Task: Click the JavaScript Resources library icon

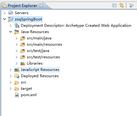Action: tap(17, 70)
